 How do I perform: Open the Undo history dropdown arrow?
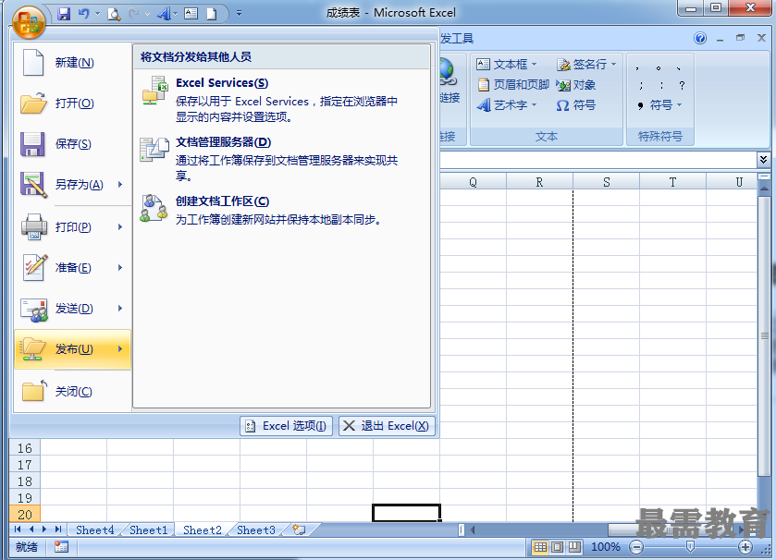point(96,14)
